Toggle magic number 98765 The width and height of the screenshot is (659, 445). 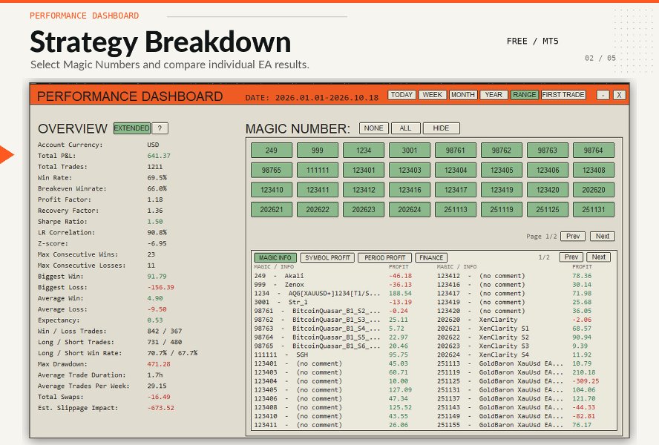(272, 170)
